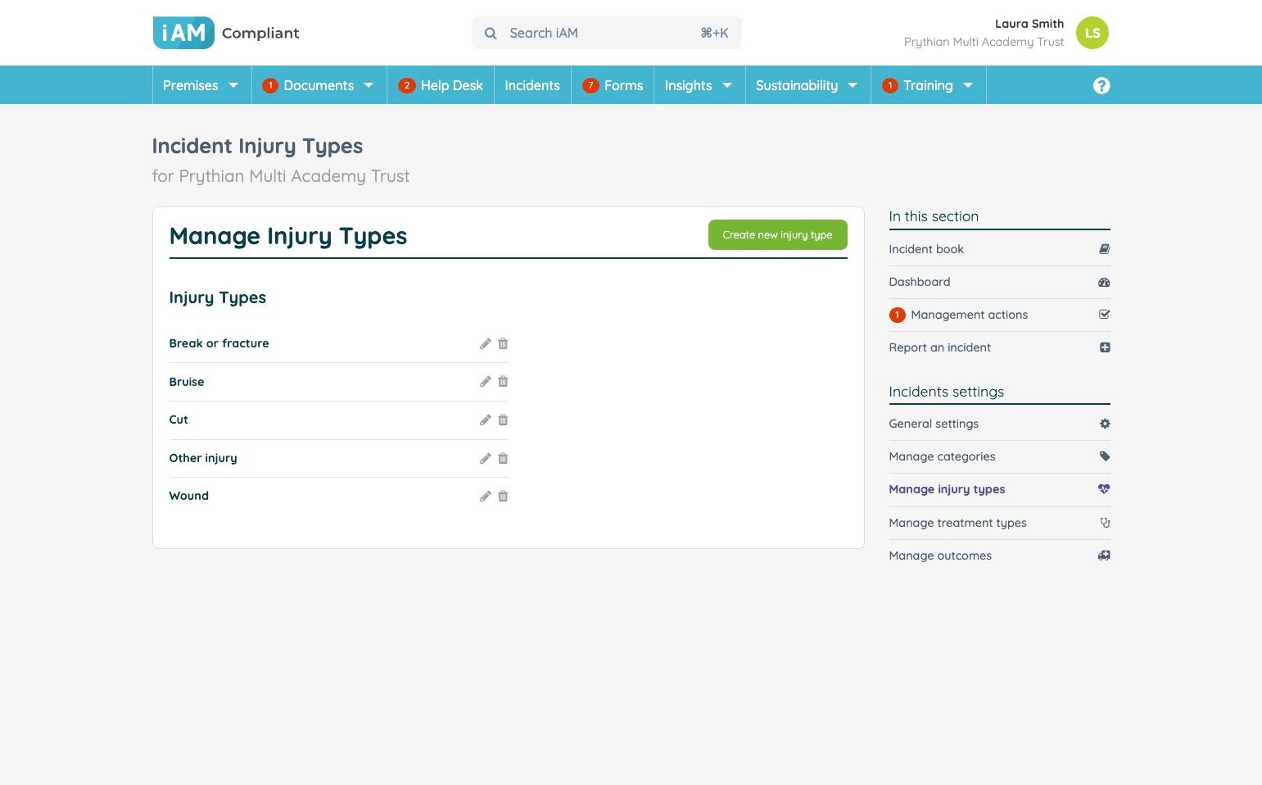The image size is (1262, 785).
Task: Delete the Cut injury type
Action: [x=503, y=420]
